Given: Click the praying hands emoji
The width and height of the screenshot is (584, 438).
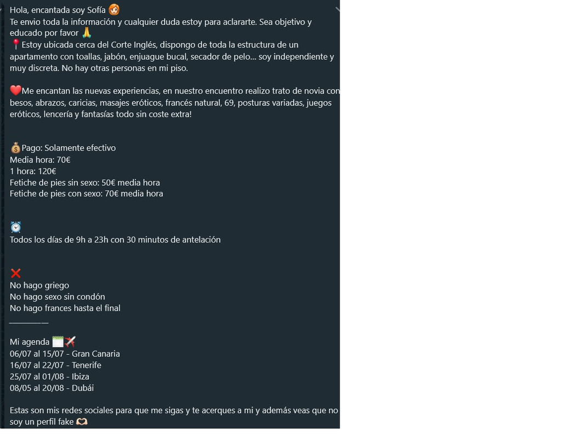Looking at the screenshot, I should click(87, 33).
